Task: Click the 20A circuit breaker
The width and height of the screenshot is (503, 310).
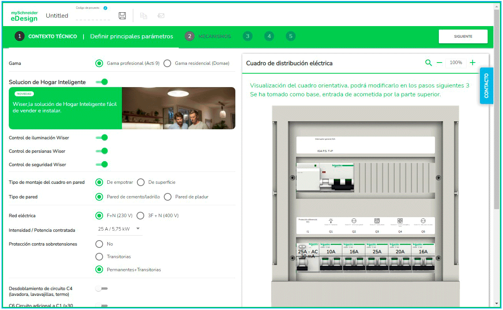Action: pyautogui.click(x=400, y=257)
